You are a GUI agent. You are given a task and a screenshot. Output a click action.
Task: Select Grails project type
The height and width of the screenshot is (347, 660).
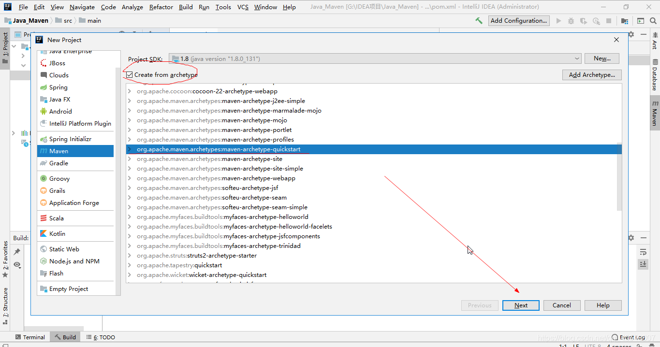[75, 190]
